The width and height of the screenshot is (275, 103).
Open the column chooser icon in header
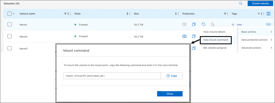(x=268, y=14)
